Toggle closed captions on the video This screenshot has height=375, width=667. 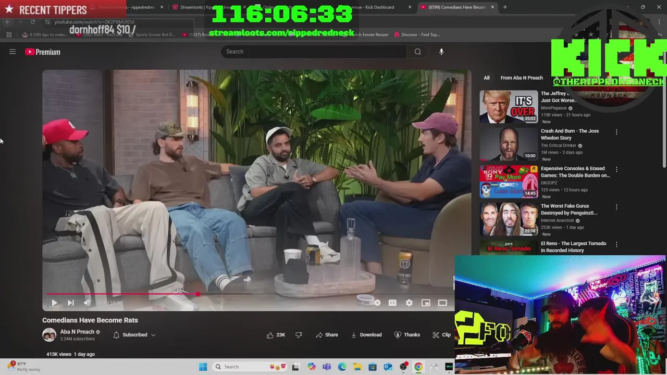click(392, 303)
